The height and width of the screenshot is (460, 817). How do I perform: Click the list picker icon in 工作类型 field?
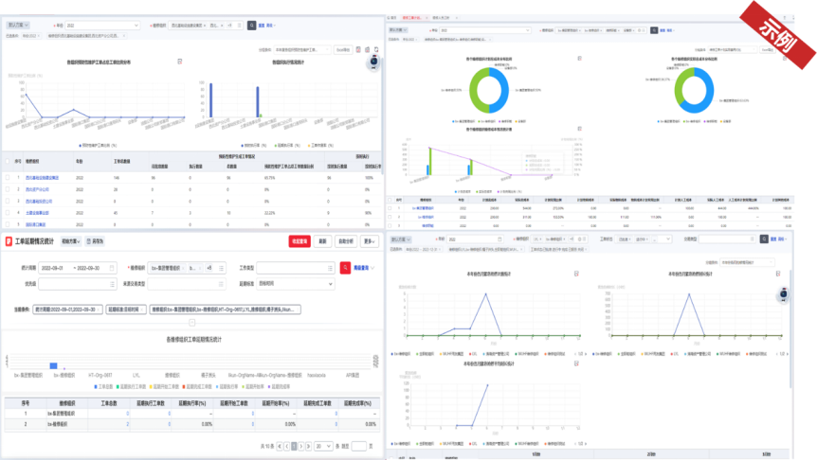330,268
